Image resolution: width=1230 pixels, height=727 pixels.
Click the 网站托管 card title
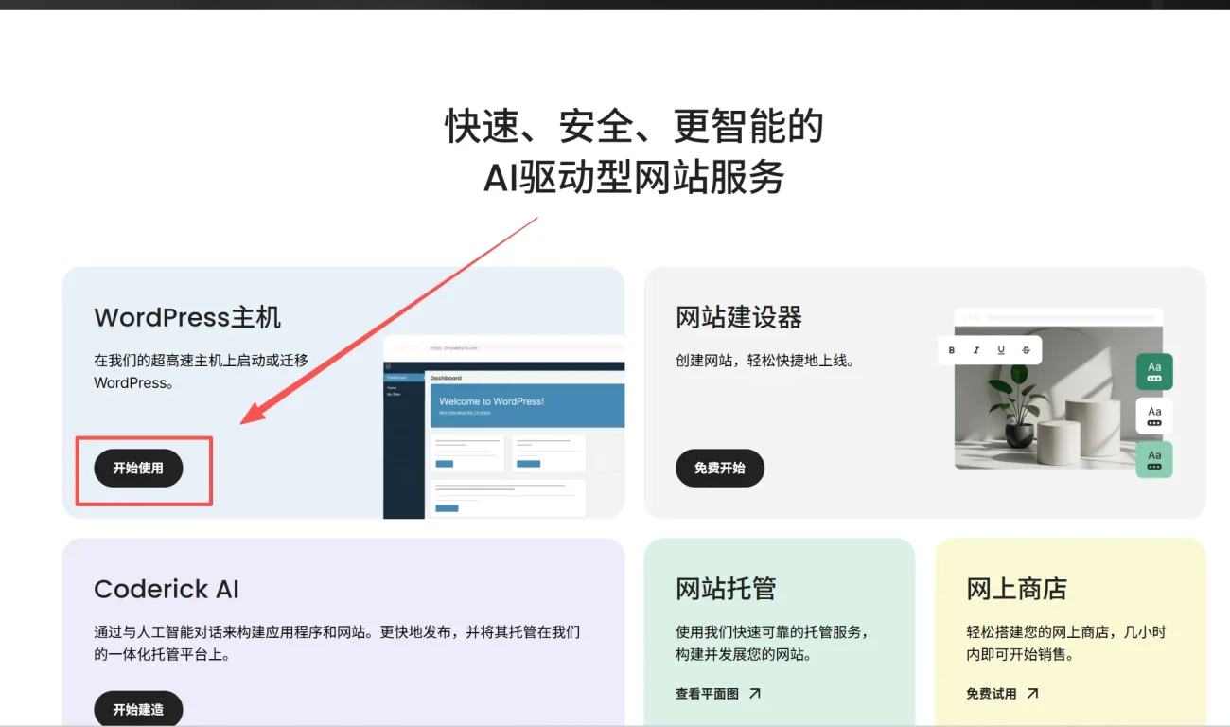[x=726, y=589]
